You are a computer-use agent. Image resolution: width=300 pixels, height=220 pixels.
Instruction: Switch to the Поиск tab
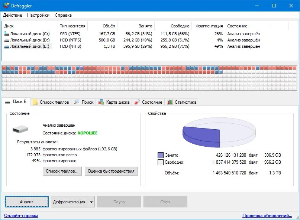[84, 102]
